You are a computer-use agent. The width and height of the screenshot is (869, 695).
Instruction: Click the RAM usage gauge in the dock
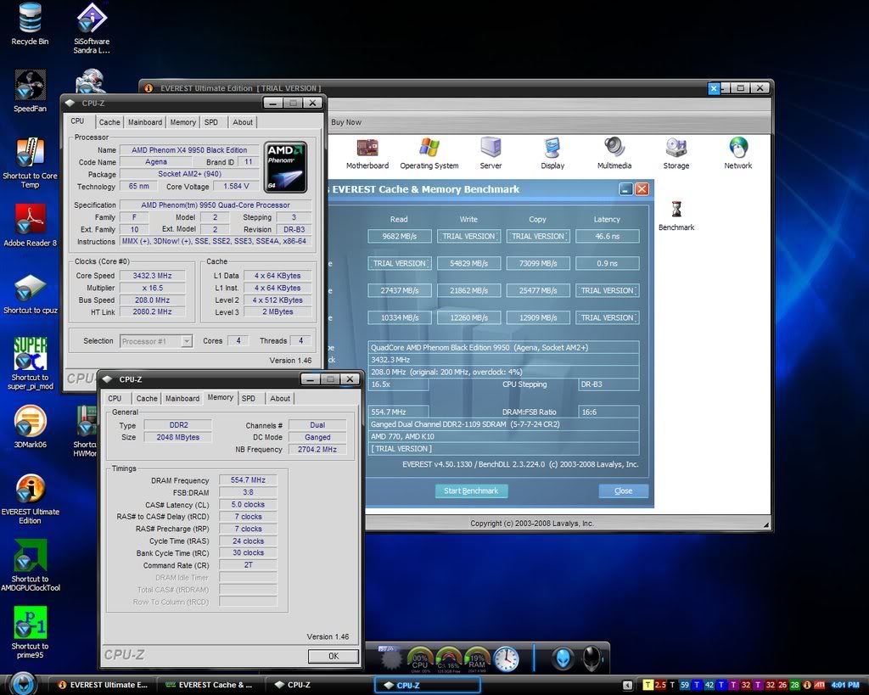click(x=477, y=659)
